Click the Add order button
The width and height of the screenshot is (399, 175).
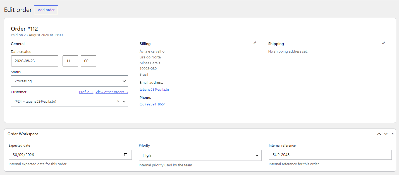pos(46,10)
